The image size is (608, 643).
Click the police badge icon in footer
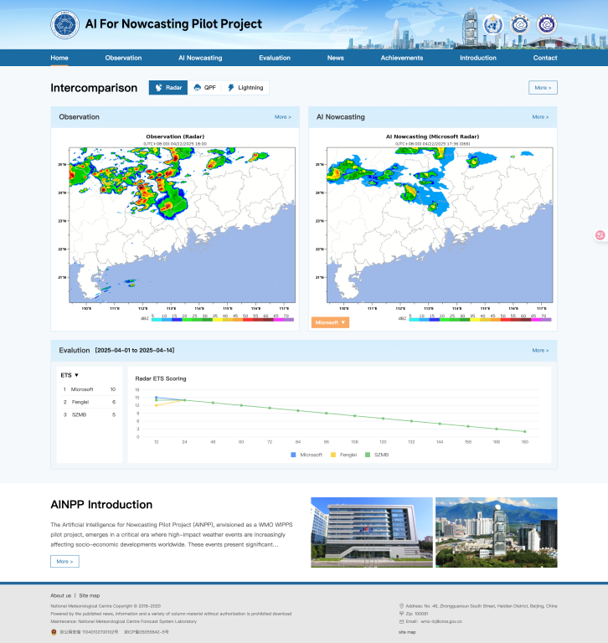click(54, 632)
